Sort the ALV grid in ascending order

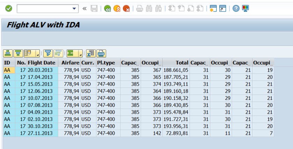click(8, 53)
